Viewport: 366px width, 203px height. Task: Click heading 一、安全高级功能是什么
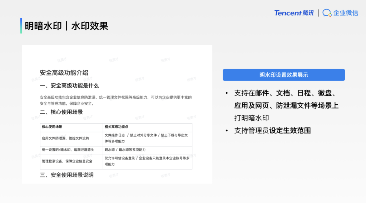pos(69,85)
